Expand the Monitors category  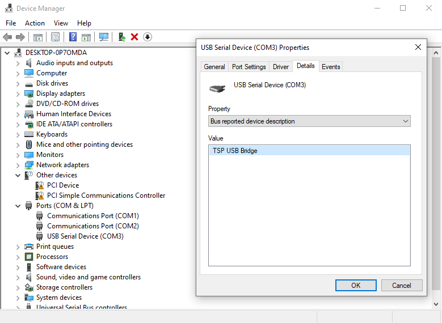[18, 155]
